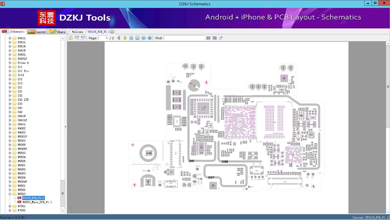
Task: Open W6503_Main_SCH_V1.1 file
Action: [x=37, y=202]
